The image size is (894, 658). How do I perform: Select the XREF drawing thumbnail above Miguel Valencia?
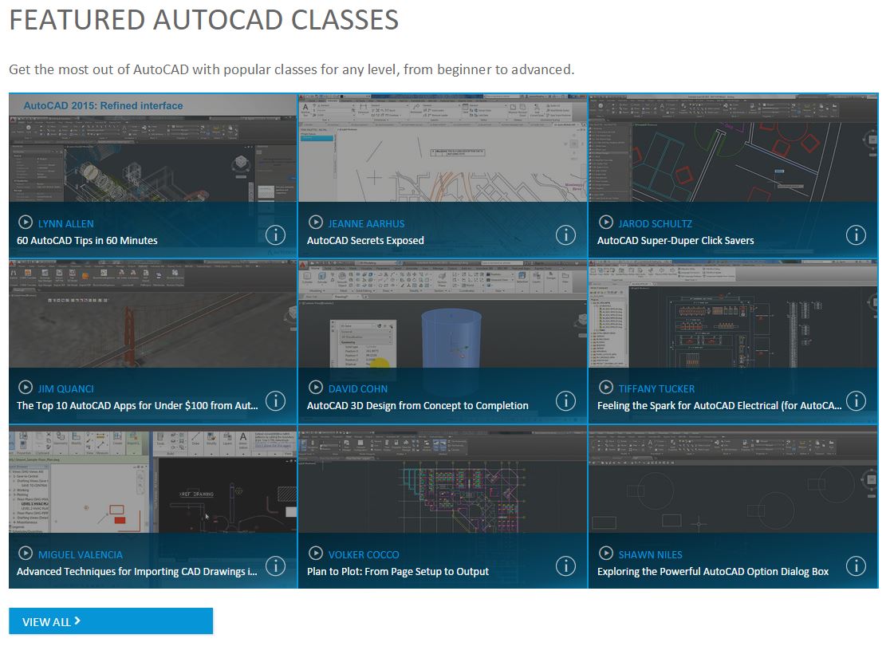point(153,479)
